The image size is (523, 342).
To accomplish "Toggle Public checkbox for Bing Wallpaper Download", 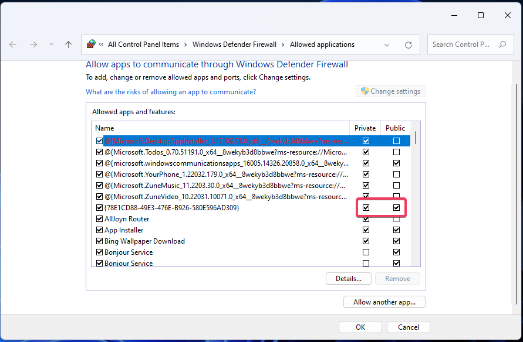I will (397, 241).
